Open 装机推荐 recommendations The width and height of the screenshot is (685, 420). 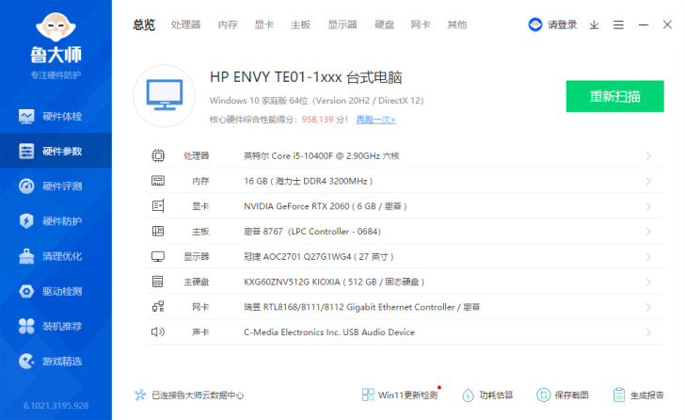click(56, 326)
